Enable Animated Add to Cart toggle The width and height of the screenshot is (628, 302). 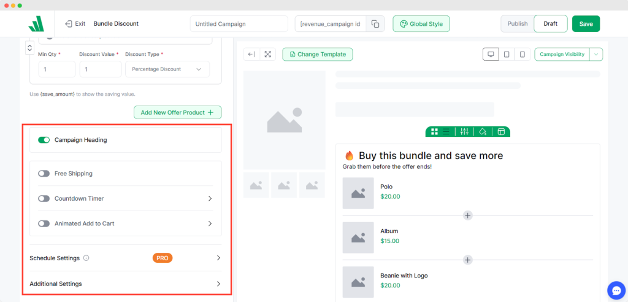tap(44, 223)
